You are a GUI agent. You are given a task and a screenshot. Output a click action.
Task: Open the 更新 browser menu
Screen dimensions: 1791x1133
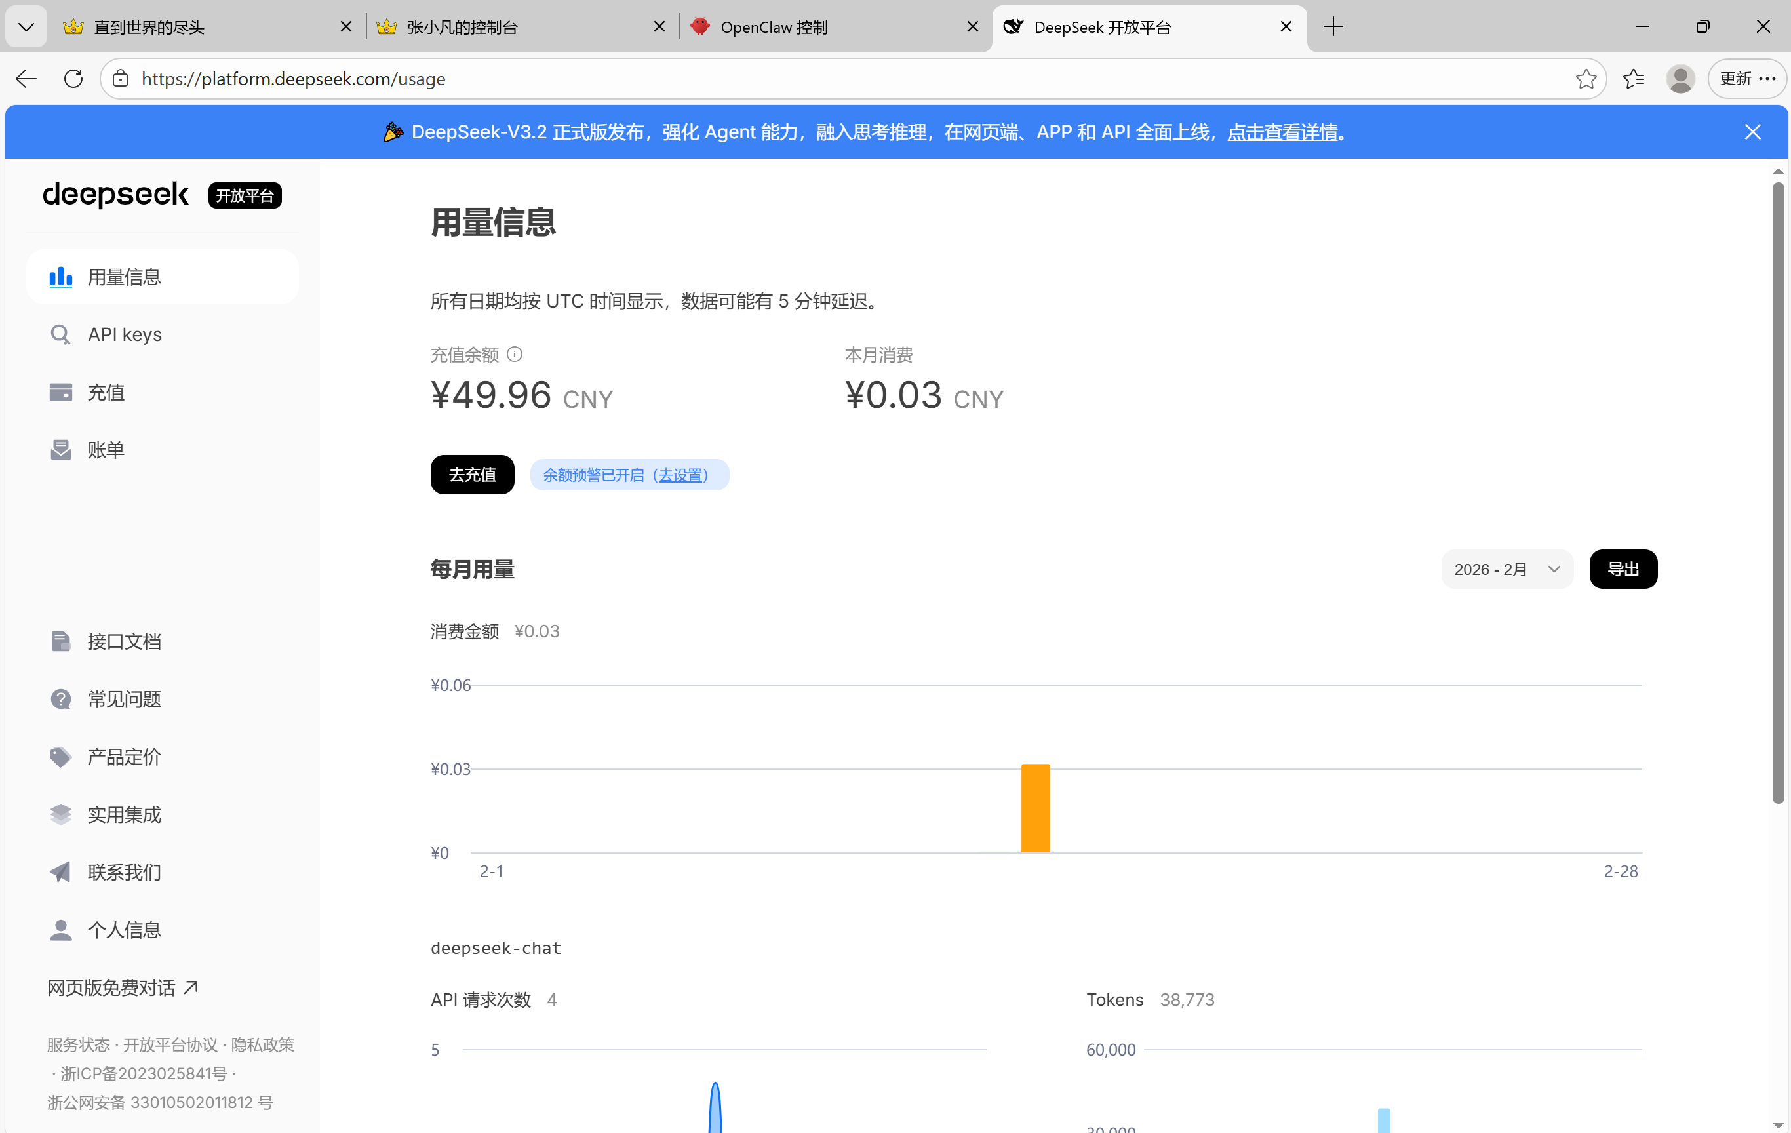(x=1747, y=79)
